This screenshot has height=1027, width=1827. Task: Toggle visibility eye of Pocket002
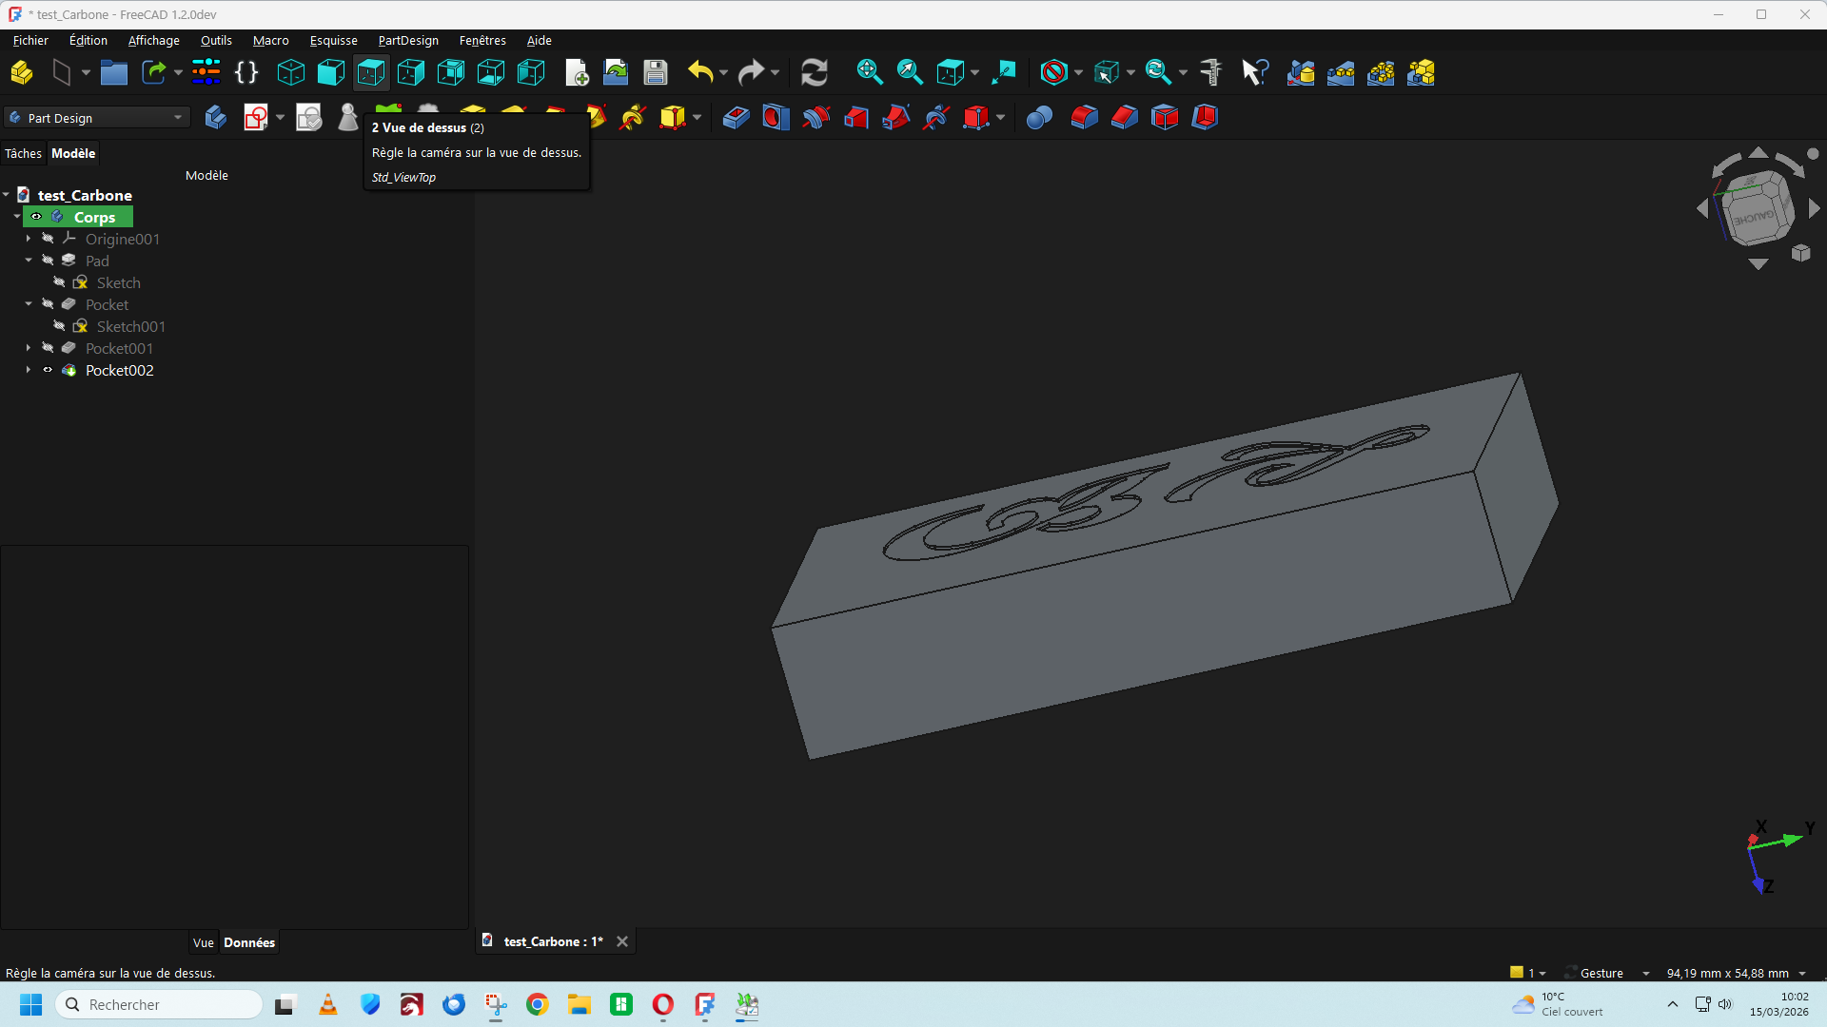pos(48,371)
